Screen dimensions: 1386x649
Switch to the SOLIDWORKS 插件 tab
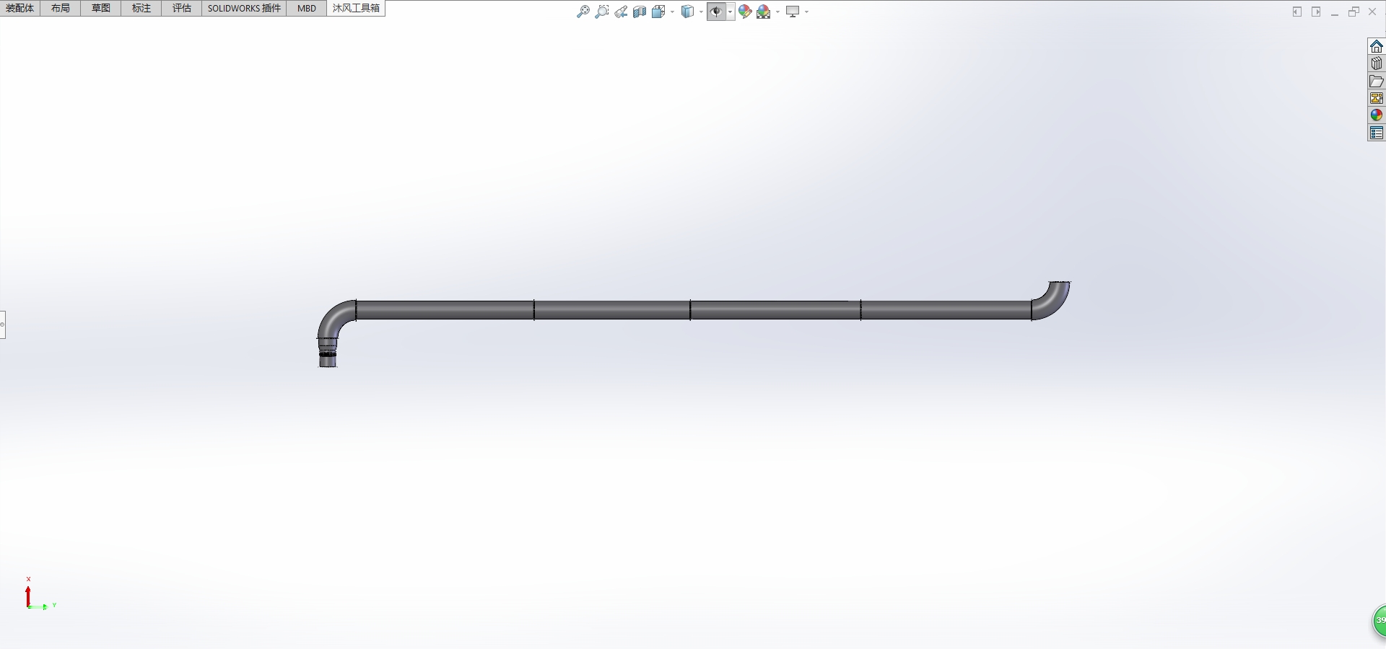click(244, 8)
